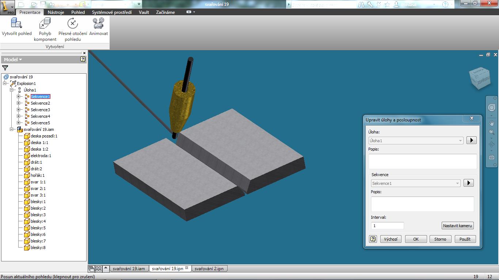
Task: Collapse the svařování 19.iam node
Action: tap(11, 129)
